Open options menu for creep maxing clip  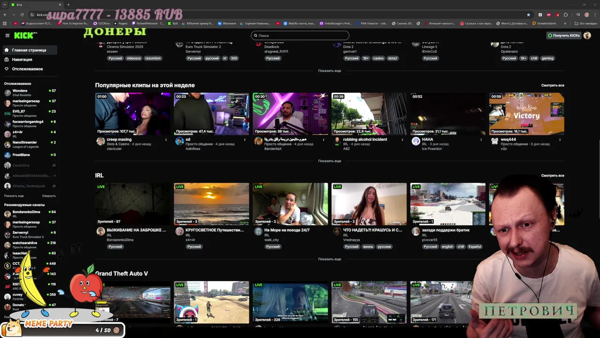click(166, 139)
